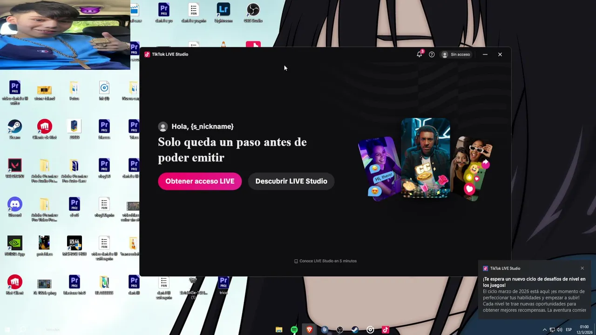Click the streamer promo image collage
596x335 pixels.
[x=425, y=159]
